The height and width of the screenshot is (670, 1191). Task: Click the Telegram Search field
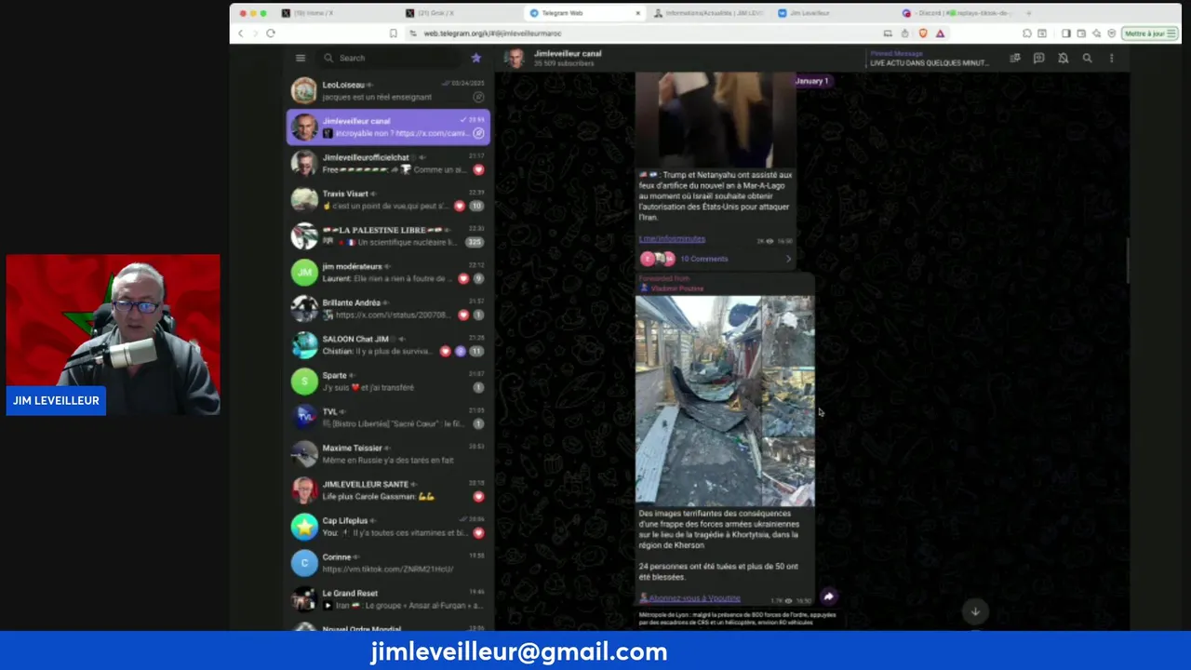pyautogui.click(x=391, y=58)
